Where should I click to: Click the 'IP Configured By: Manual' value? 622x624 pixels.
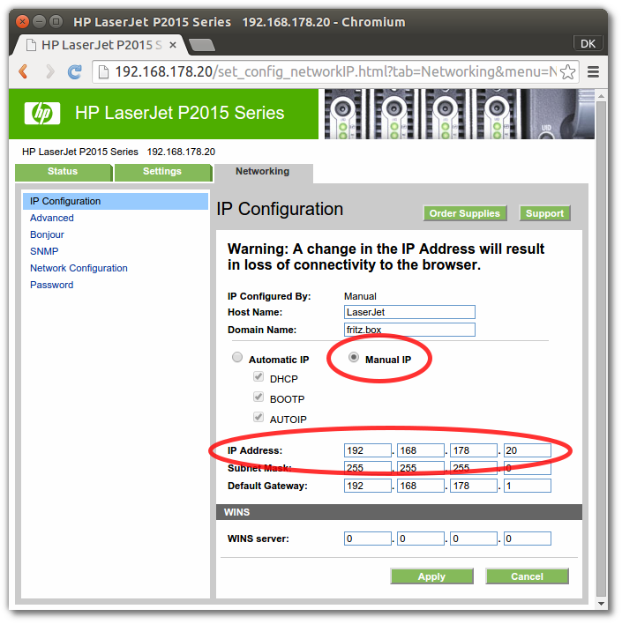(x=360, y=296)
